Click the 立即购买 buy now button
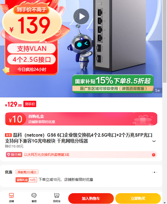167x204 pixels. [x=138, y=198]
